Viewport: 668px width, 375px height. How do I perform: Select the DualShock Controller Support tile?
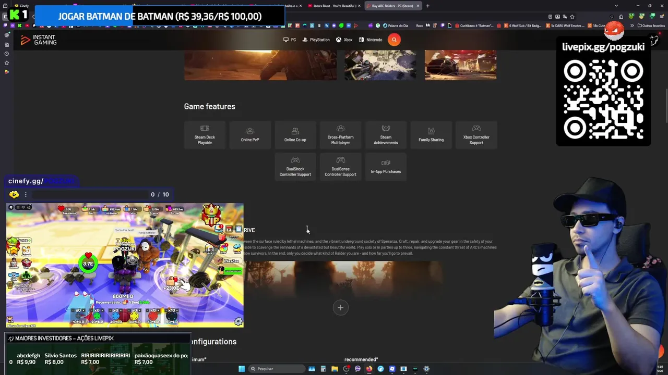(295, 167)
